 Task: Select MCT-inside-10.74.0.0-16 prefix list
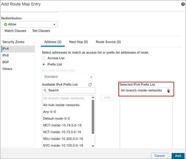pyautogui.click(x=62, y=125)
